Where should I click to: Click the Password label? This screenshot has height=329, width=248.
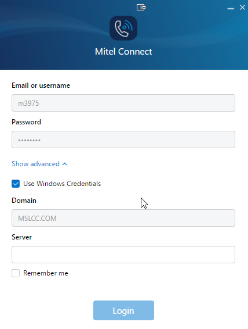point(26,122)
